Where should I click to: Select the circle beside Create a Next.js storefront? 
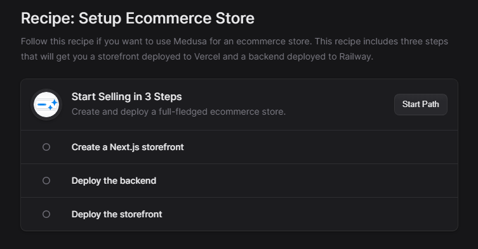click(46, 147)
